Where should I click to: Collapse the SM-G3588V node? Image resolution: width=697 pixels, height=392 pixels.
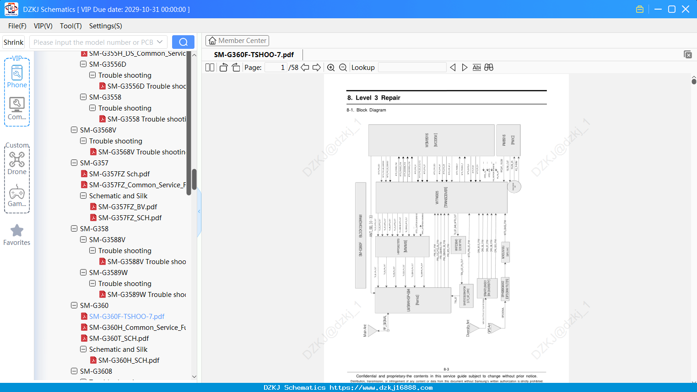83,239
